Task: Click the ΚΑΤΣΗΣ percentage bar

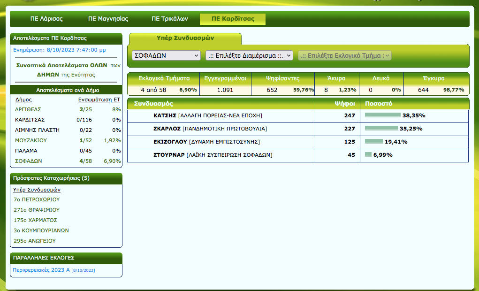Action: click(382, 115)
